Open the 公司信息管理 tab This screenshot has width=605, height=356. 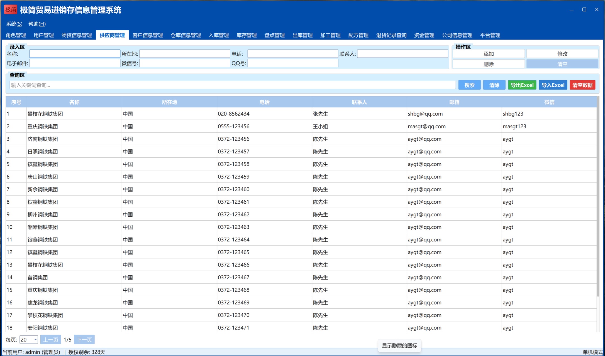tap(457, 35)
